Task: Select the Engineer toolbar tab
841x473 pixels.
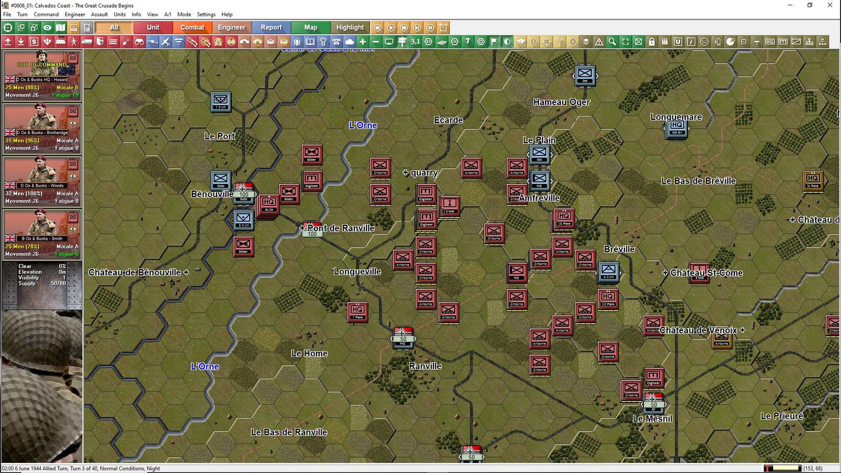Action: pos(232,27)
